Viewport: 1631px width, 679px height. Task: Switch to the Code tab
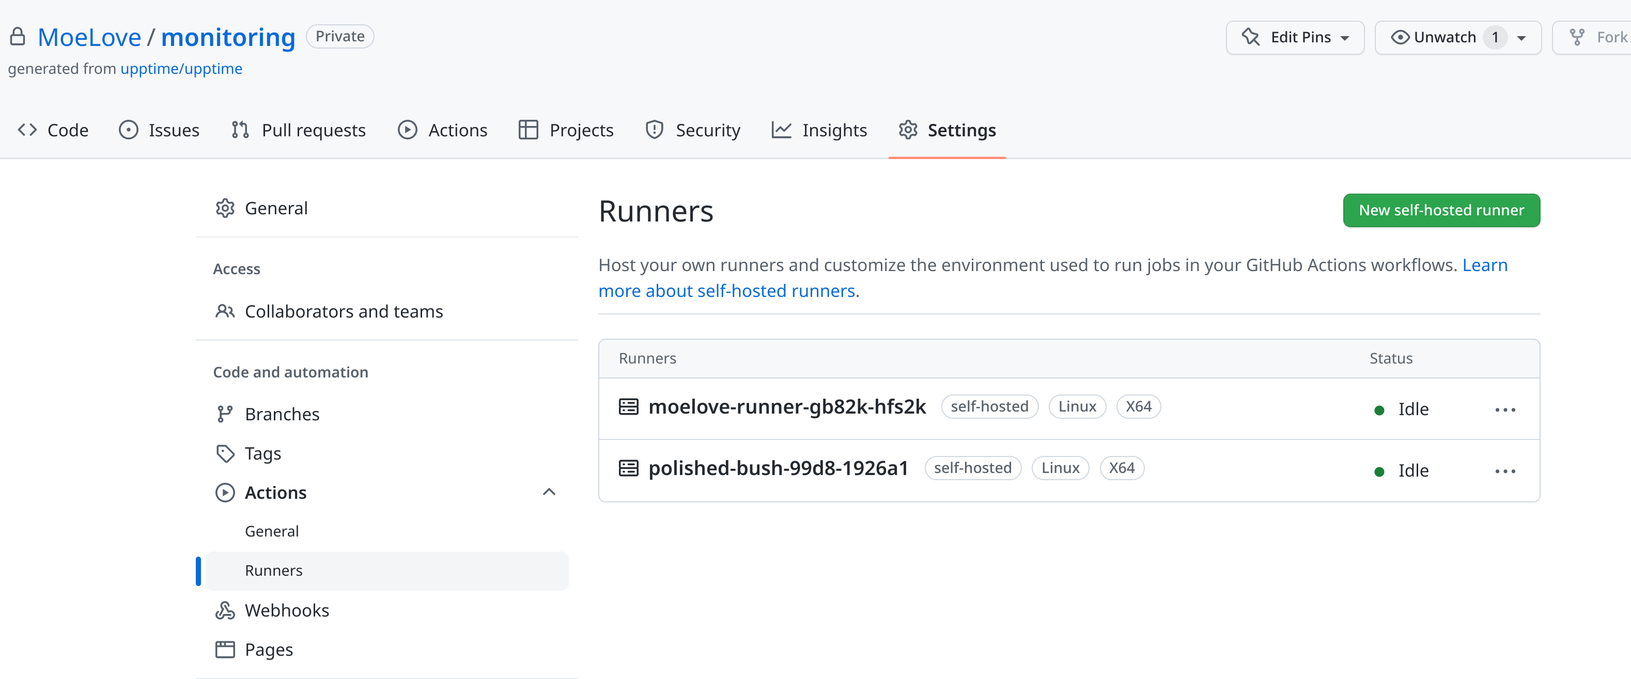[x=53, y=130]
